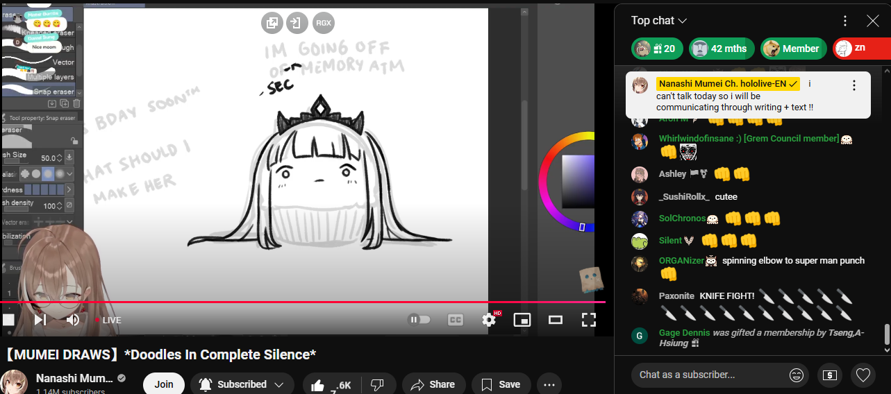Send a Super Chat using dollar icon

point(829,375)
